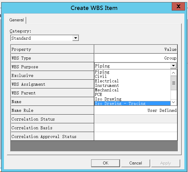Click the dropdown list scrollbar thumb
The image size is (188, 172).
click(x=174, y=83)
